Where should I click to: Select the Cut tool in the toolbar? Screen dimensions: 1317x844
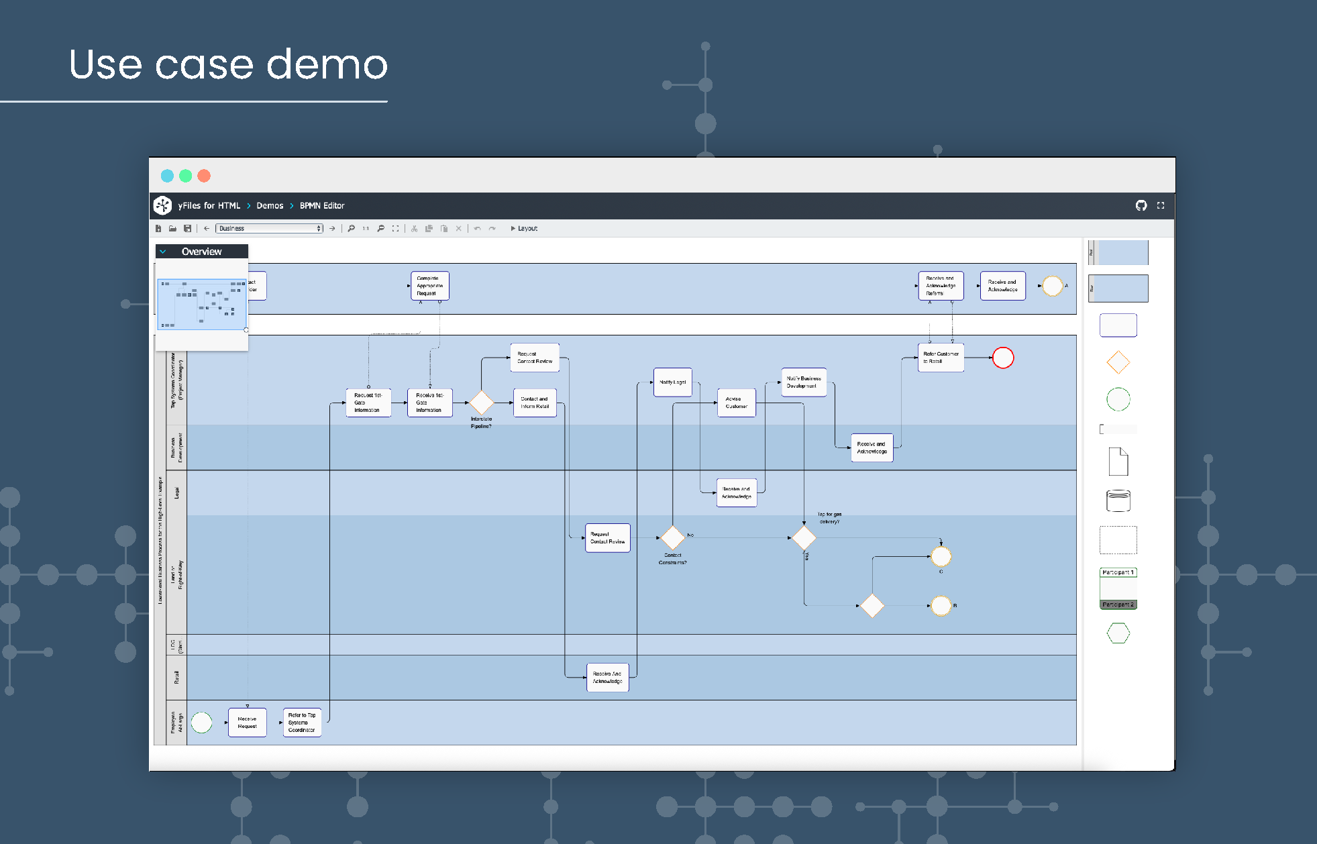point(415,228)
